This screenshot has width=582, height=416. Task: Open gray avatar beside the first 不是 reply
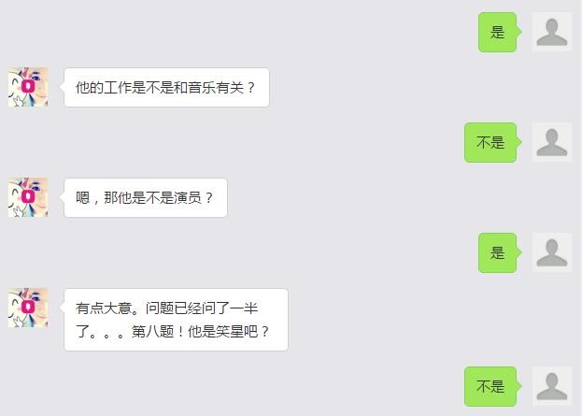pyautogui.click(x=551, y=142)
